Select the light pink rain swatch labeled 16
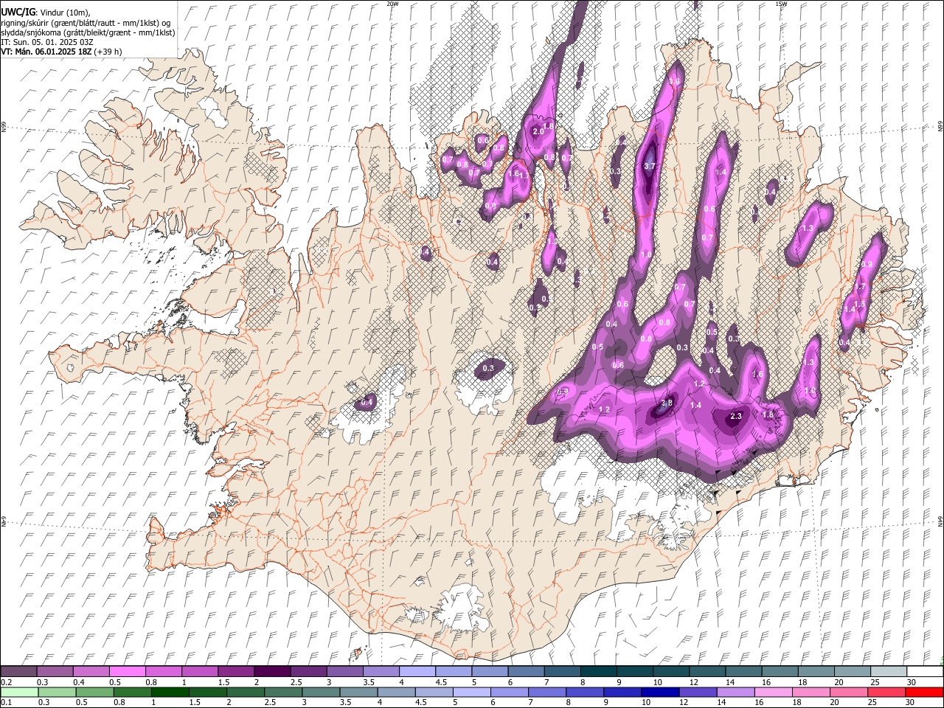This screenshot has height=708, width=944. click(773, 692)
